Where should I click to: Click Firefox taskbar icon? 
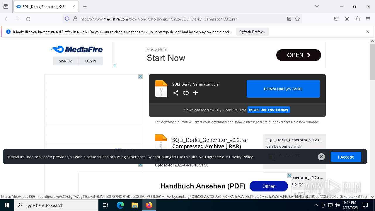(149, 205)
